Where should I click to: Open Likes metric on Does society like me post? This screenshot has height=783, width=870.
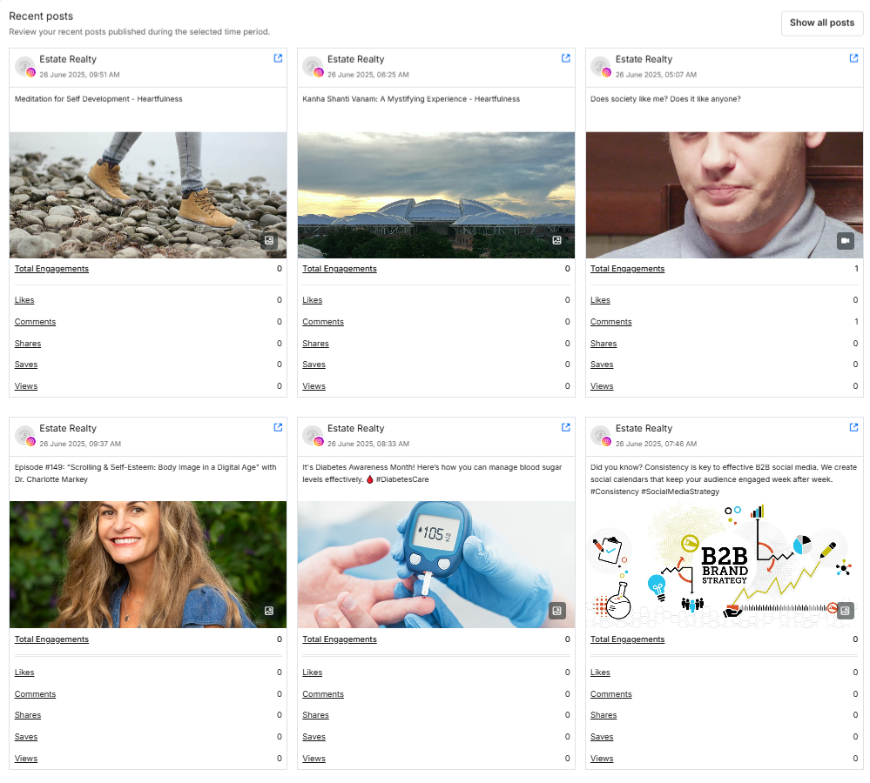coord(600,300)
